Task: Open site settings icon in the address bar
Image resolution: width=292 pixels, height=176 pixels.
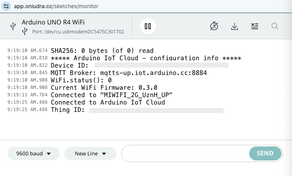Action: (x=6, y=6)
